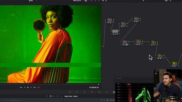Track mask backward to first frame
182x102 pixels.
click(x=107, y=100)
